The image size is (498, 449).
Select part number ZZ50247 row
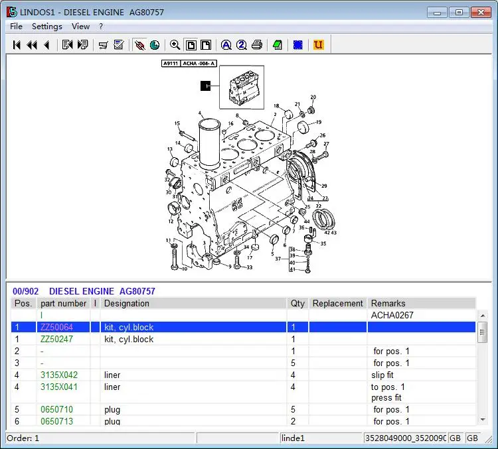[59, 340]
